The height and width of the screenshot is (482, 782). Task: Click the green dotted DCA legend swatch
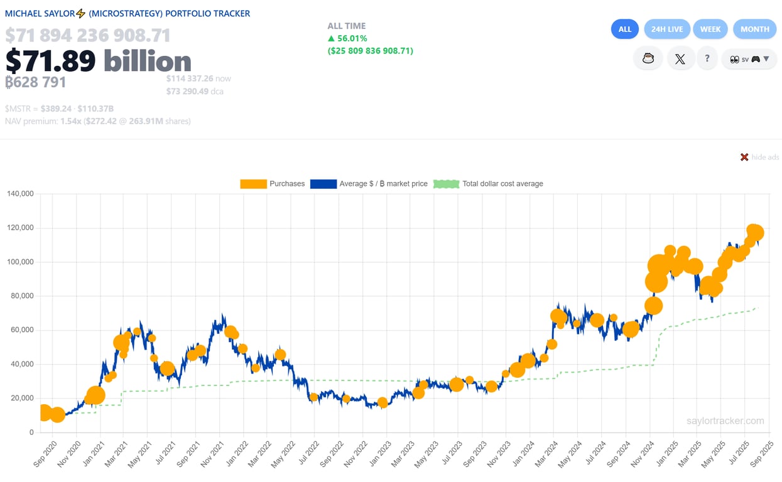[x=446, y=183]
